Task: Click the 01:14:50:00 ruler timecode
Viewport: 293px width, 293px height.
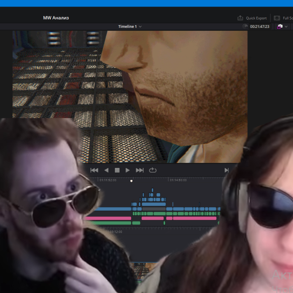Action: tap(178, 180)
